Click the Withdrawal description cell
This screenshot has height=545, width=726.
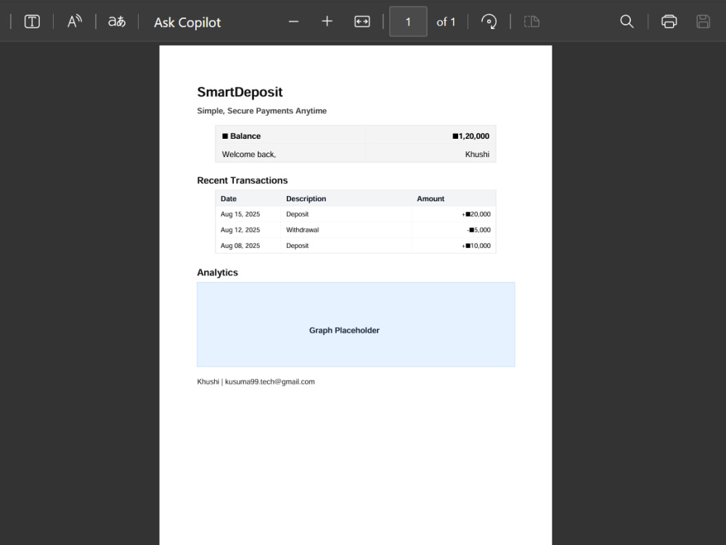(302, 230)
